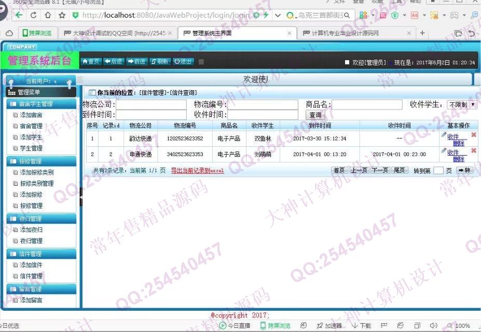The height and width of the screenshot is (332, 481).
Task: Open 添加夜归 in sidebar
Action: [31, 230]
